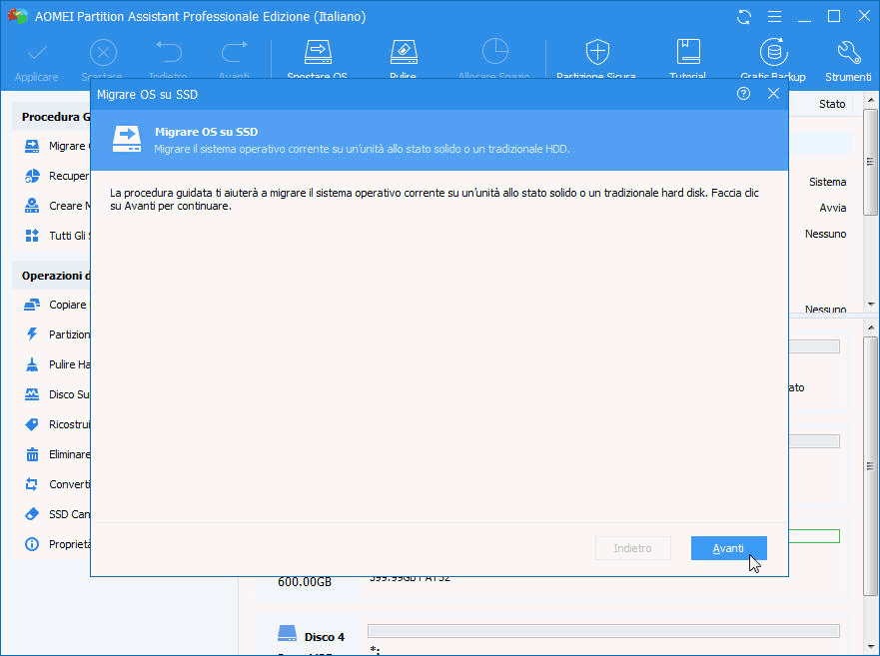
Task: Click the Applicare checkmark toolbar icon
Action: click(37, 53)
